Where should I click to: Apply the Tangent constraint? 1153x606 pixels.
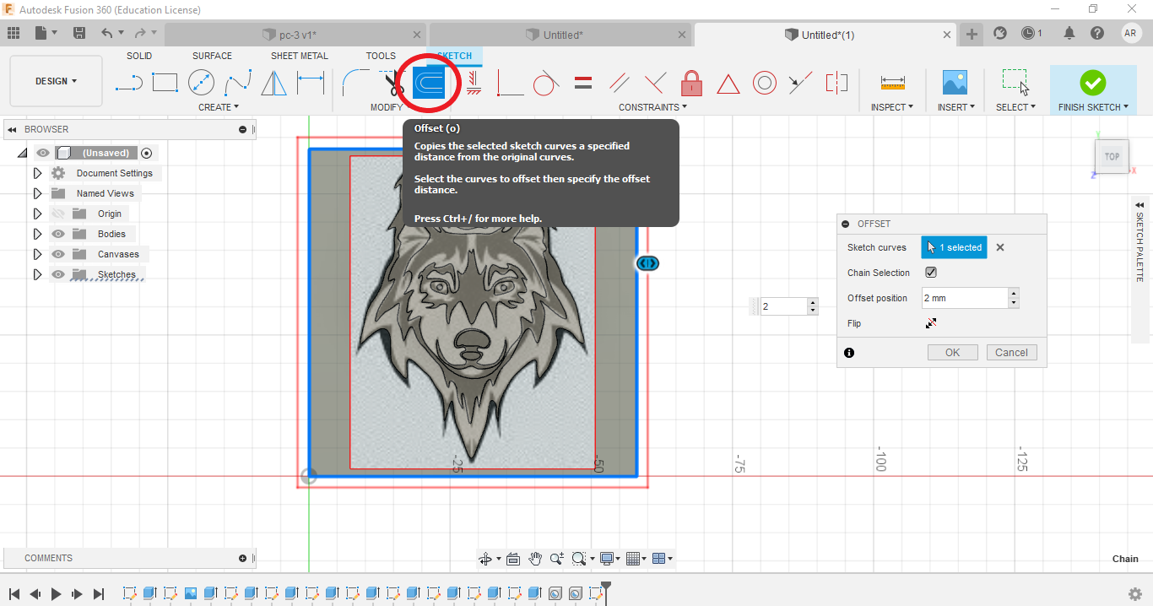pos(546,83)
